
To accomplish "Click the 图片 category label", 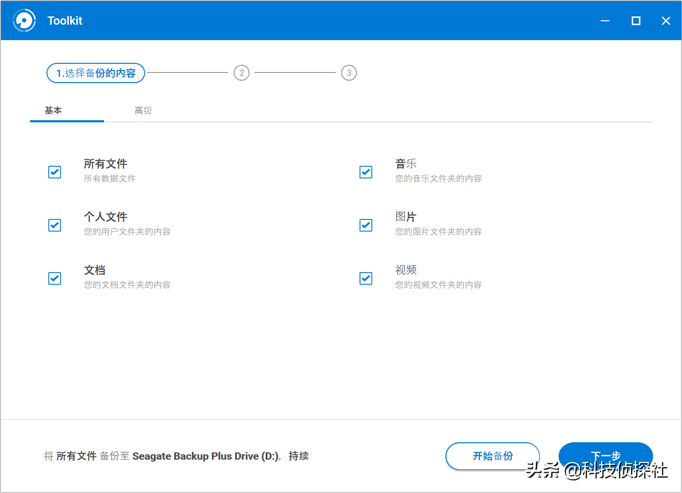I will pos(406,217).
